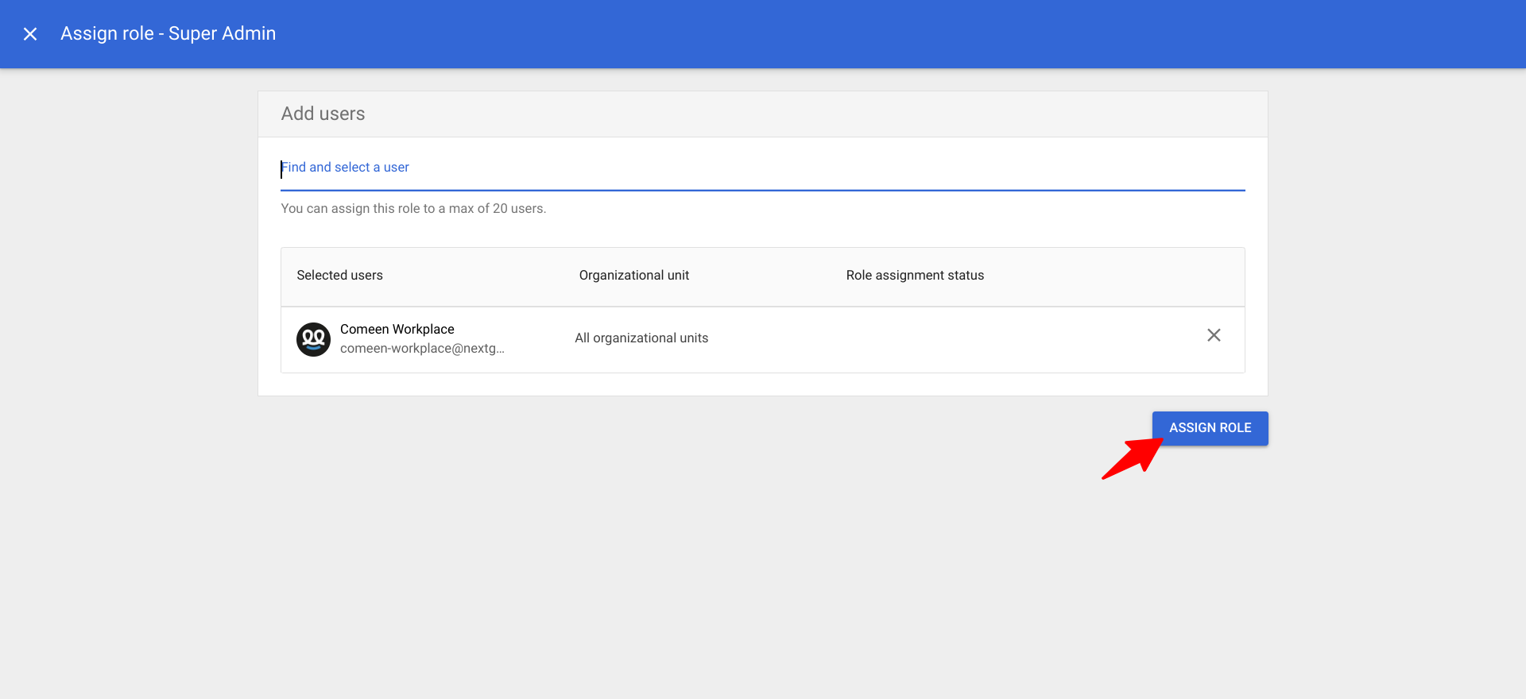Close the Assign role dialog
This screenshot has width=1526, height=699.
30,34
